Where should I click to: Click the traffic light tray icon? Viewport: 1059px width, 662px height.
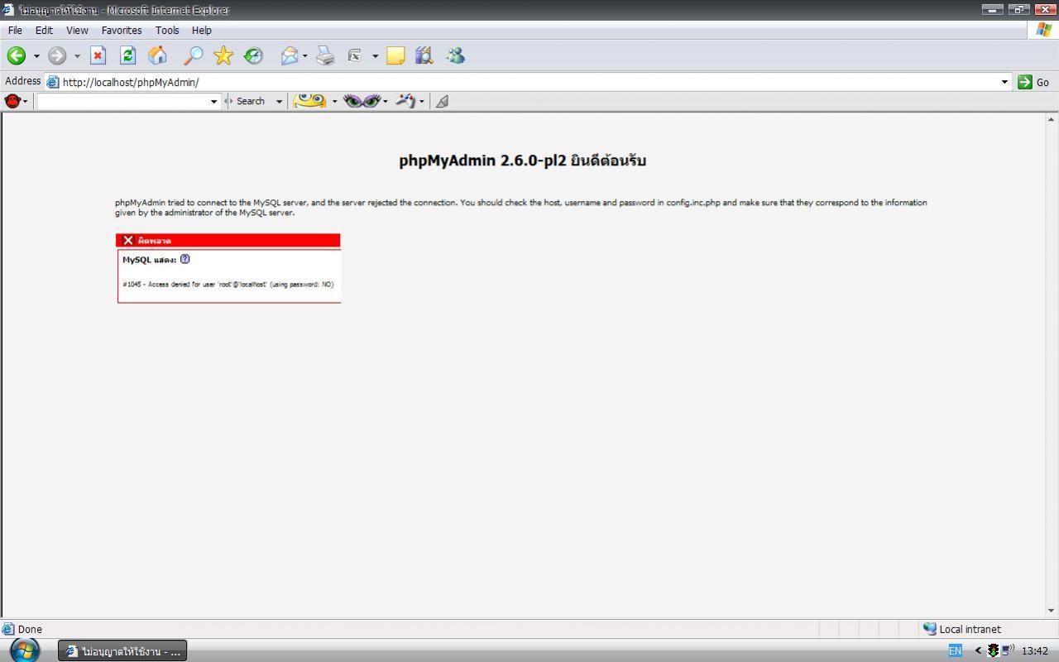pyautogui.click(x=993, y=651)
